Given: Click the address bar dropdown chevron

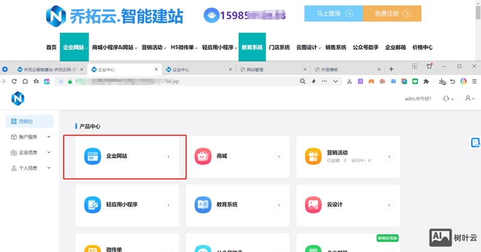Looking at the screenshot, I should [x=335, y=81].
